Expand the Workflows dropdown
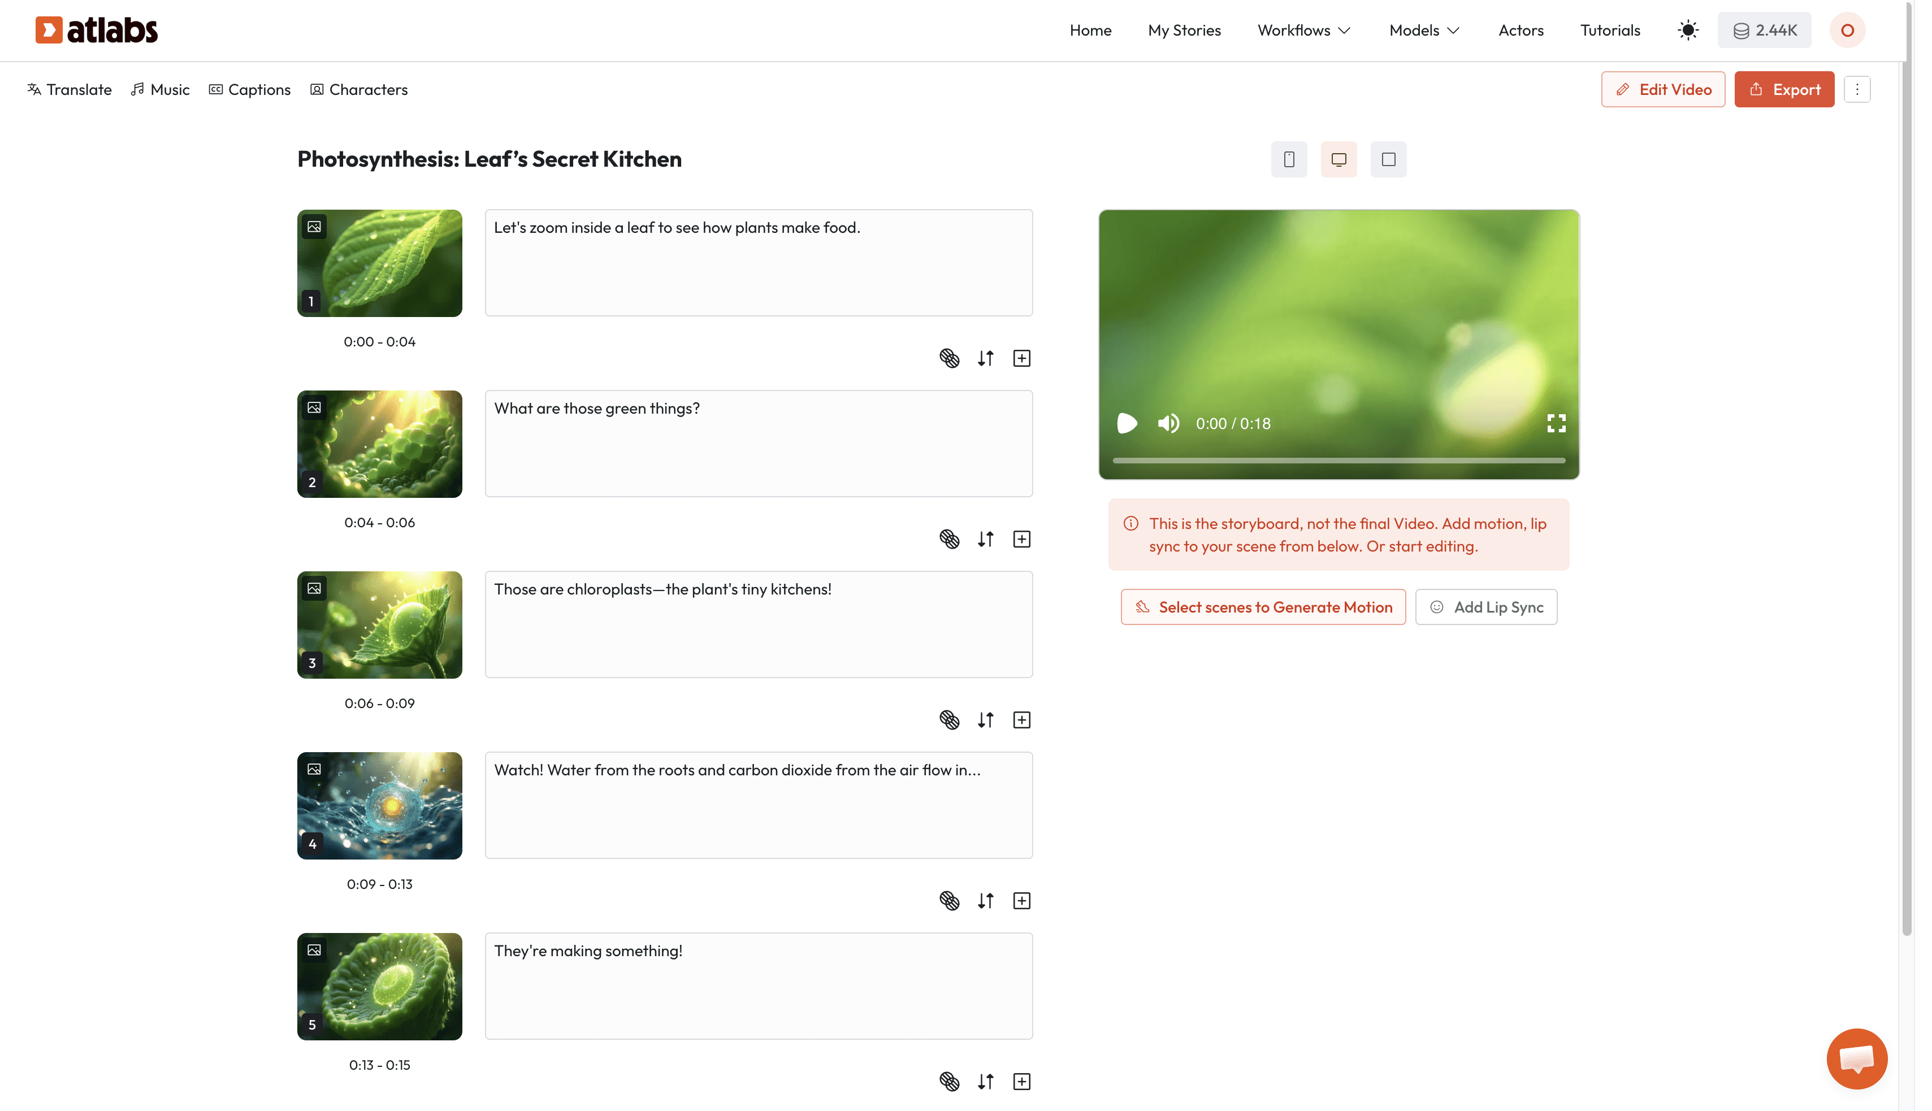The height and width of the screenshot is (1111, 1932). click(1304, 31)
